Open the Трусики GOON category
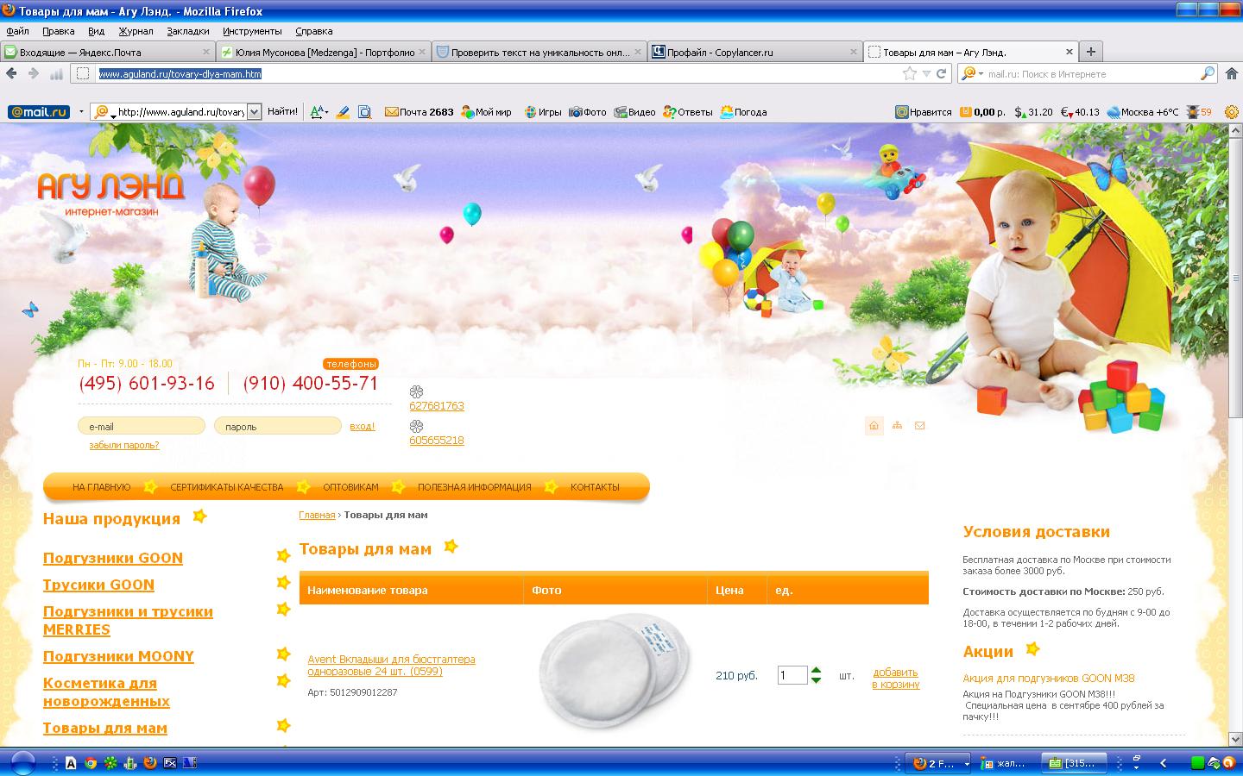 coord(98,585)
